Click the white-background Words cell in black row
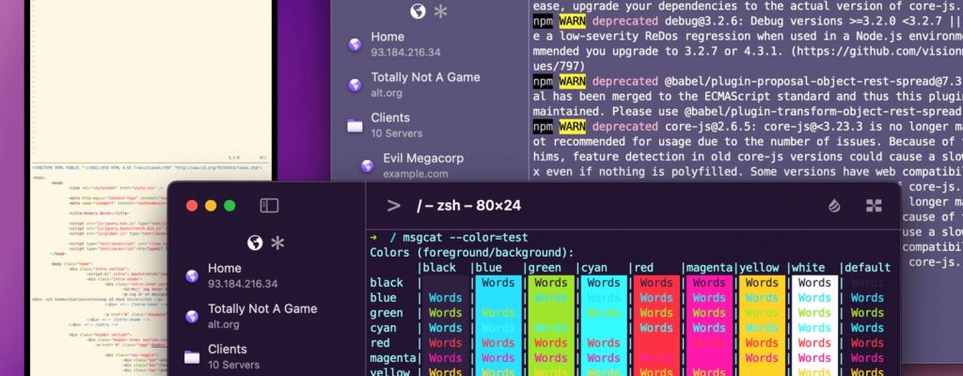Image resolution: width=963 pixels, height=376 pixels. click(x=813, y=283)
